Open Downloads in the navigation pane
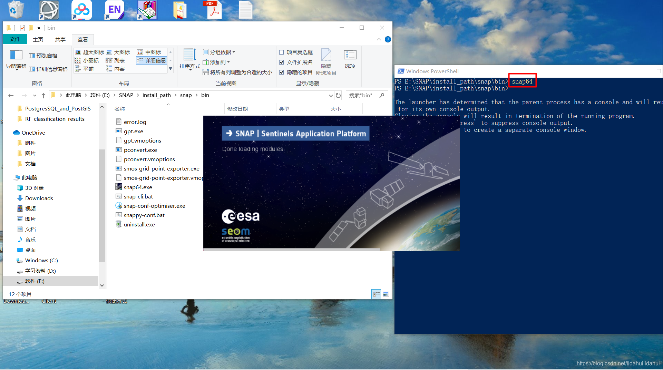The image size is (663, 370). click(39, 198)
